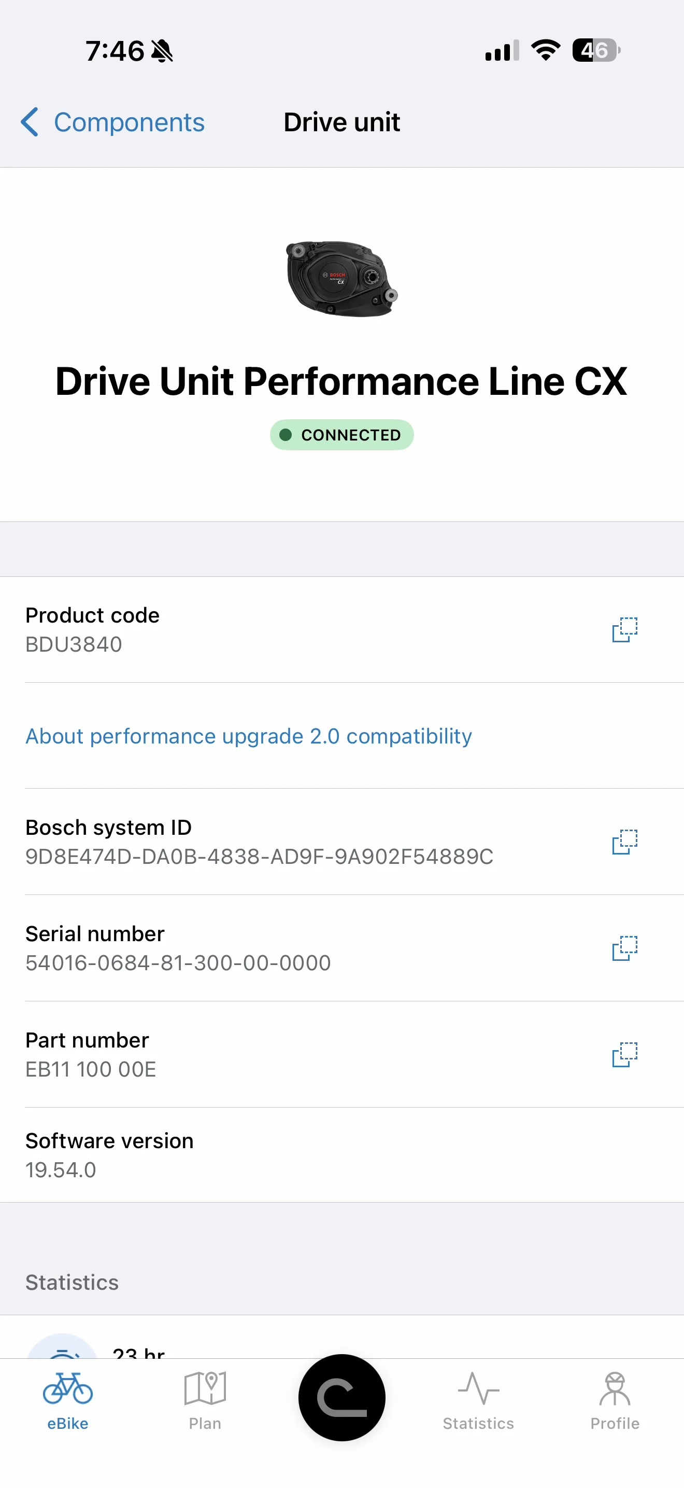Go back to Components

[x=112, y=122]
